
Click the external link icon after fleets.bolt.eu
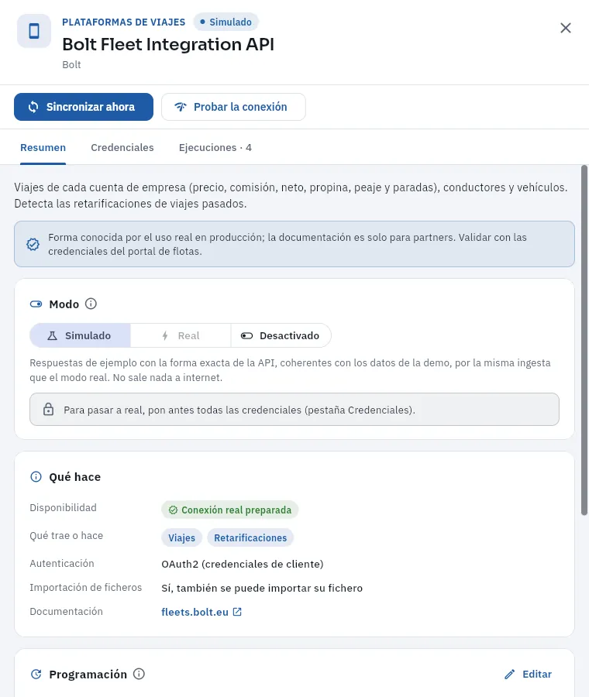click(238, 612)
